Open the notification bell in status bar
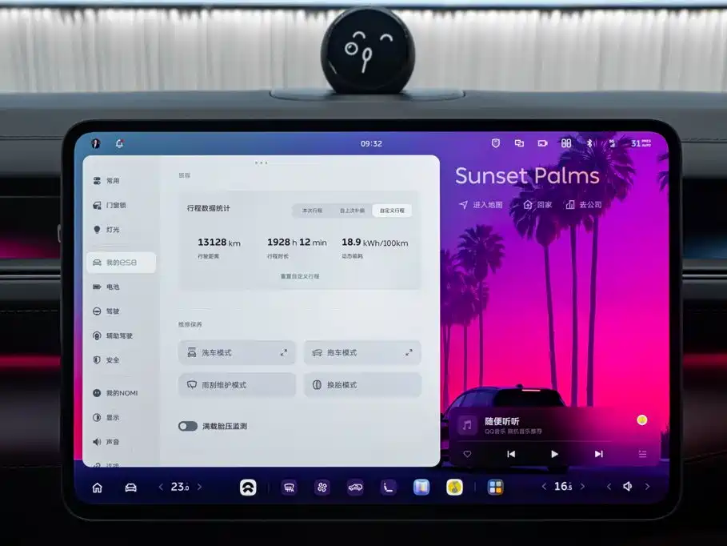Viewport: 727px width, 546px height. (119, 143)
